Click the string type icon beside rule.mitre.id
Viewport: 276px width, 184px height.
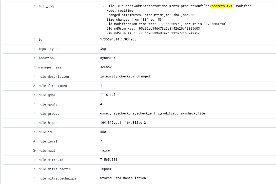(x=34, y=160)
